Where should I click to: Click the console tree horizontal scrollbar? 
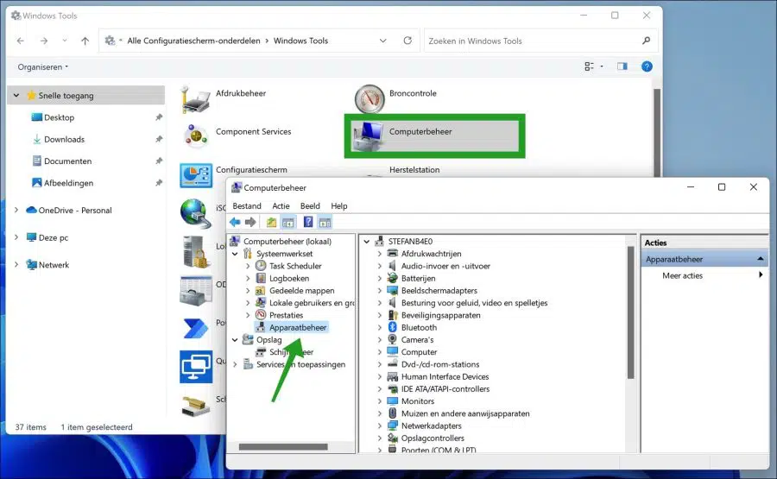[283, 447]
